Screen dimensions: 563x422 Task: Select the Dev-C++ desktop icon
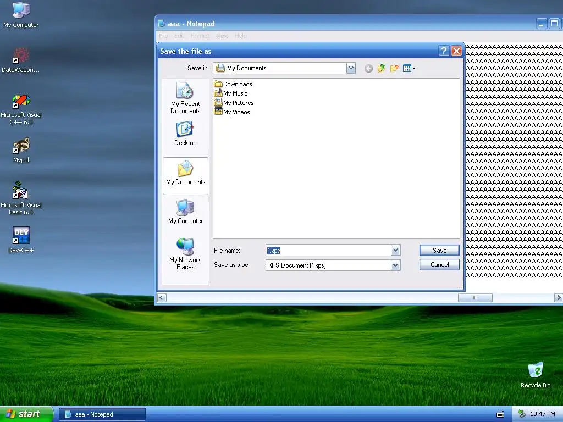point(21,240)
